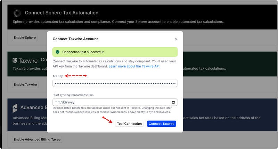Click Enable Advanced Billing Taxes button
The width and height of the screenshot is (278, 149).
pyautogui.click(x=37, y=139)
